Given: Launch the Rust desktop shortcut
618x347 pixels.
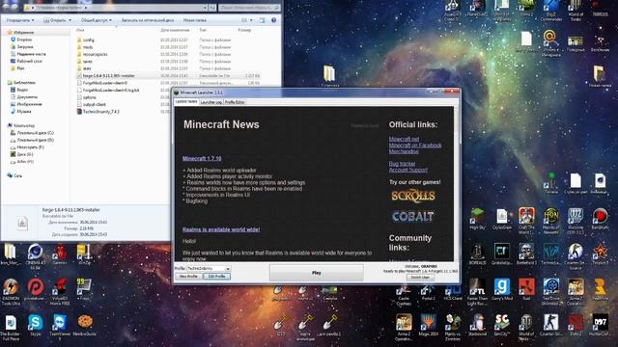Looking at the screenshot, I should [526, 289].
